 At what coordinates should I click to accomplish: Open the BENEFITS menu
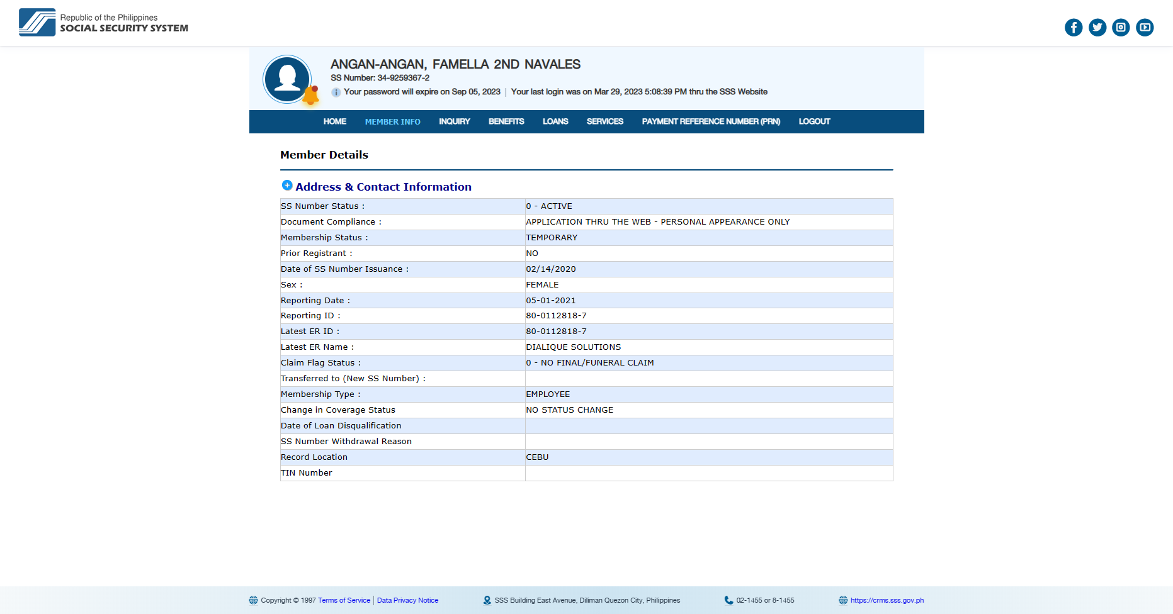506,122
